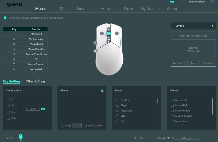Click the BT mouse device icon
Screen dimensions: 218x142
(21, 137)
